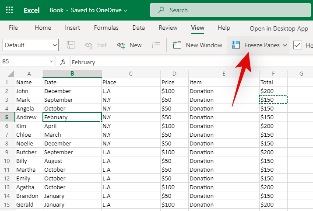This screenshot has height=211, width=313.
Task: Open the File menu
Action: (x=13, y=28)
